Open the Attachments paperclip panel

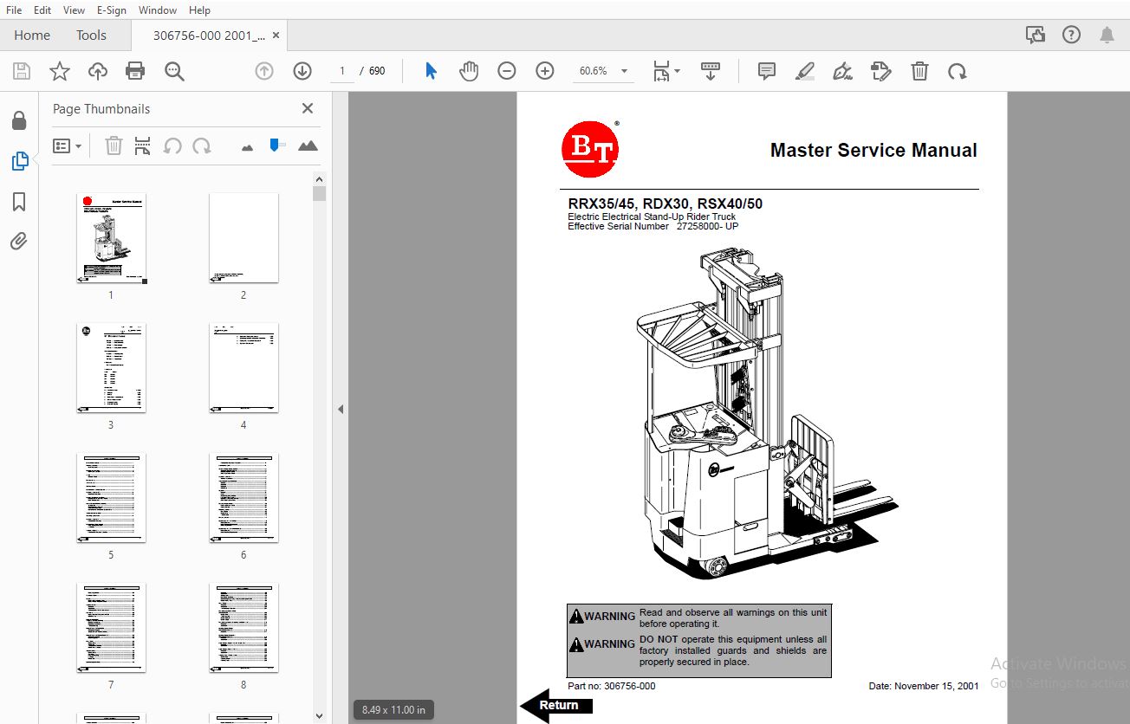(19, 242)
